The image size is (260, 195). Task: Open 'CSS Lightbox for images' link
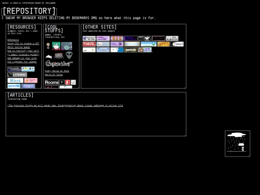[22, 62]
